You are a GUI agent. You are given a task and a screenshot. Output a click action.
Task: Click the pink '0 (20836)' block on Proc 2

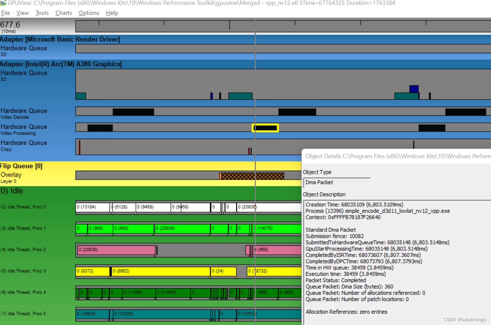coord(117,250)
